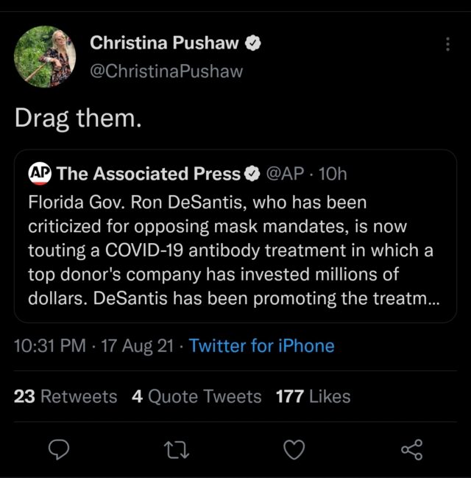Click the 10:31 PM timestamp
The height and width of the screenshot is (478, 471).
[50, 345]
